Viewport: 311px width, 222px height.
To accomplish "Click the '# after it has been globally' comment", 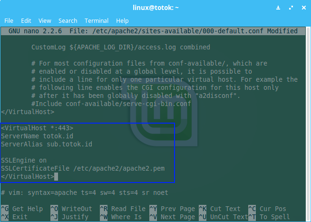I will pos(136,96).
